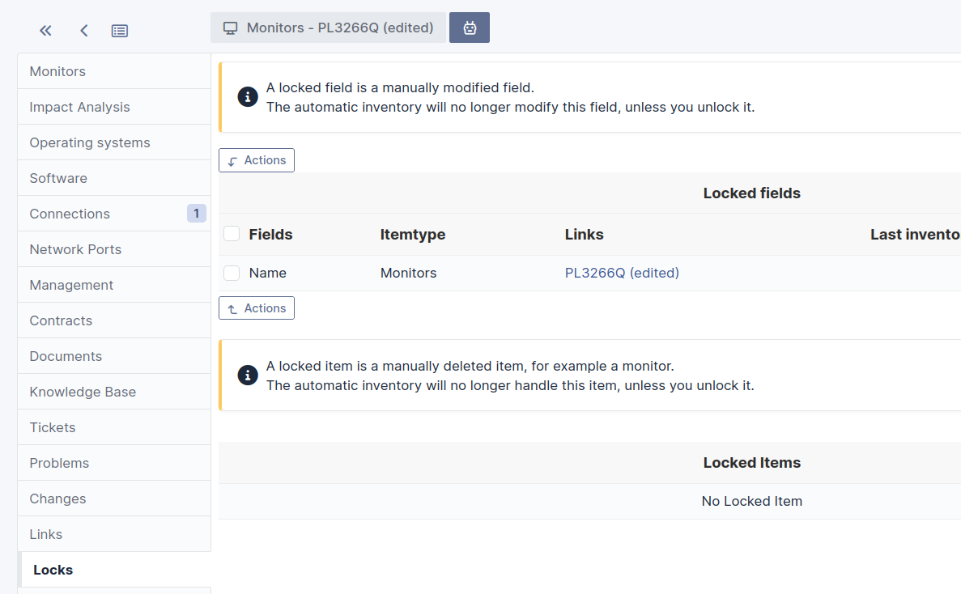Image resolution: width=961 pixels, height=594 pixels.
Task: Go to previous item with left chevron
Action: [x=84, y=31]
